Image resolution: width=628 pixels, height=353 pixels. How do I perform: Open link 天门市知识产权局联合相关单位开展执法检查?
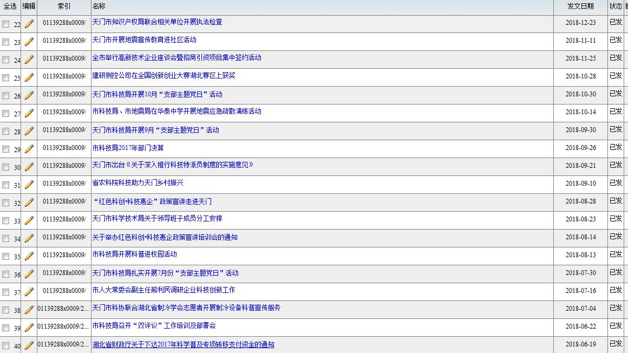(x=157, y=22)
